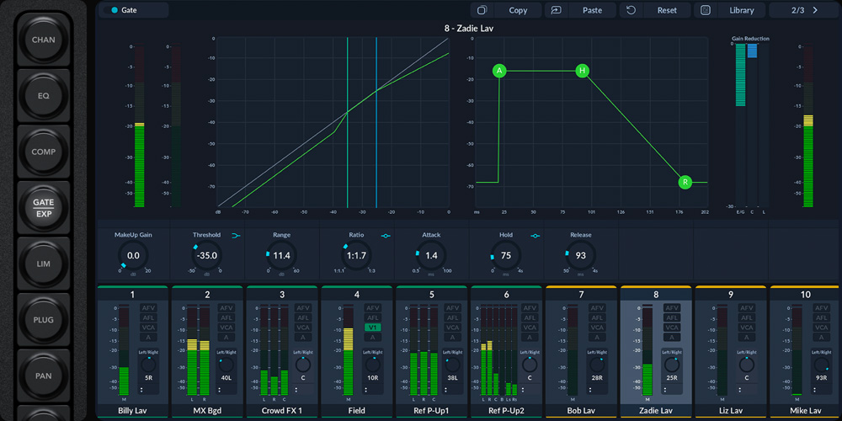Open the Library text button
Viewport: 842px width, 421px height.
click(742, 10)
